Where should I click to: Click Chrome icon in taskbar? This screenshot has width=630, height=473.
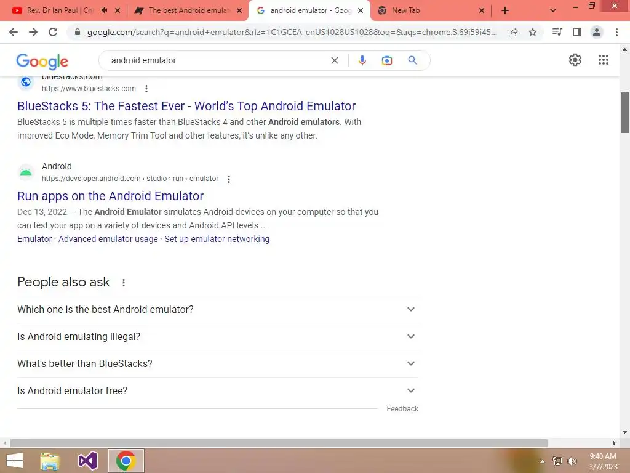pyautogui.click(x=126, y=461)
